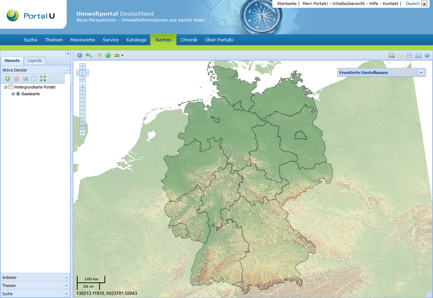Click the four green squares icon
Screen dimensions: 433x298
click(43, 79)
